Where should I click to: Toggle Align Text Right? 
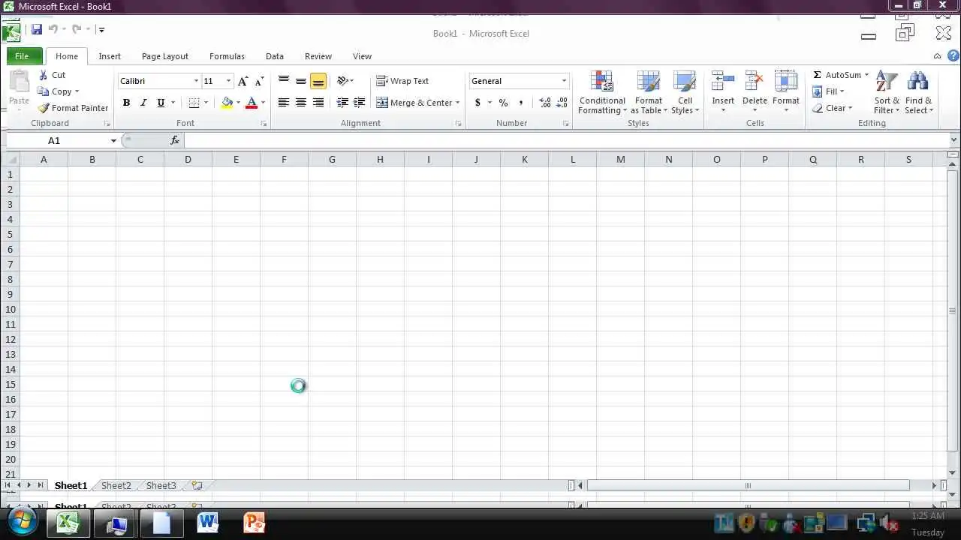pyautogui.click(x=318, y=103)
